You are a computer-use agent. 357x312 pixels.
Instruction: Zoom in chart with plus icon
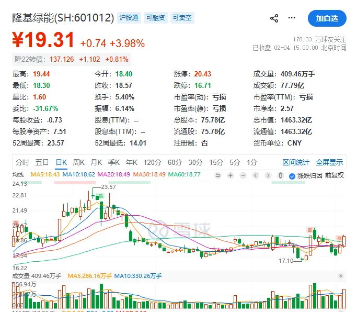pos(231,175)
